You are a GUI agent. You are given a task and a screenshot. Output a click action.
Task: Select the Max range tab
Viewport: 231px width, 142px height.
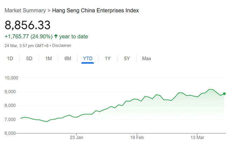(147, 59)
